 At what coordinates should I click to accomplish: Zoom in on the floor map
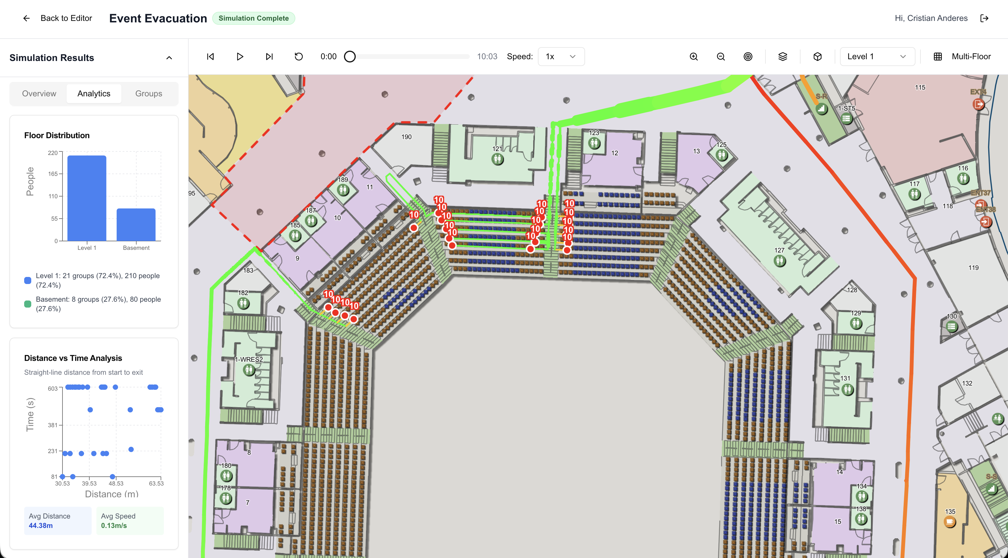tap(694, 57)
